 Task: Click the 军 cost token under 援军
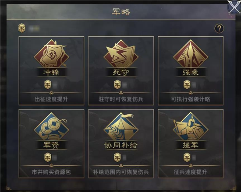click(x=187, y=157)
